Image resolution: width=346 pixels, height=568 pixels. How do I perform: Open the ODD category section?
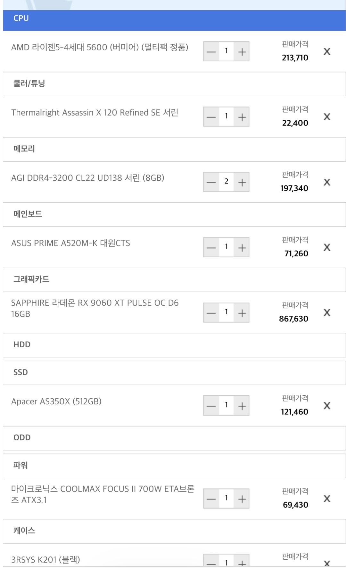coord(174,438)
